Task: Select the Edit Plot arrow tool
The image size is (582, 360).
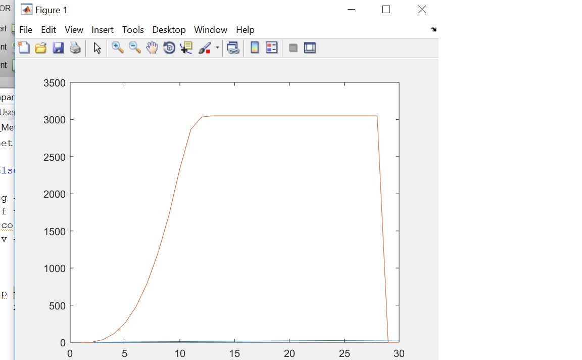Action: (97, 48)
